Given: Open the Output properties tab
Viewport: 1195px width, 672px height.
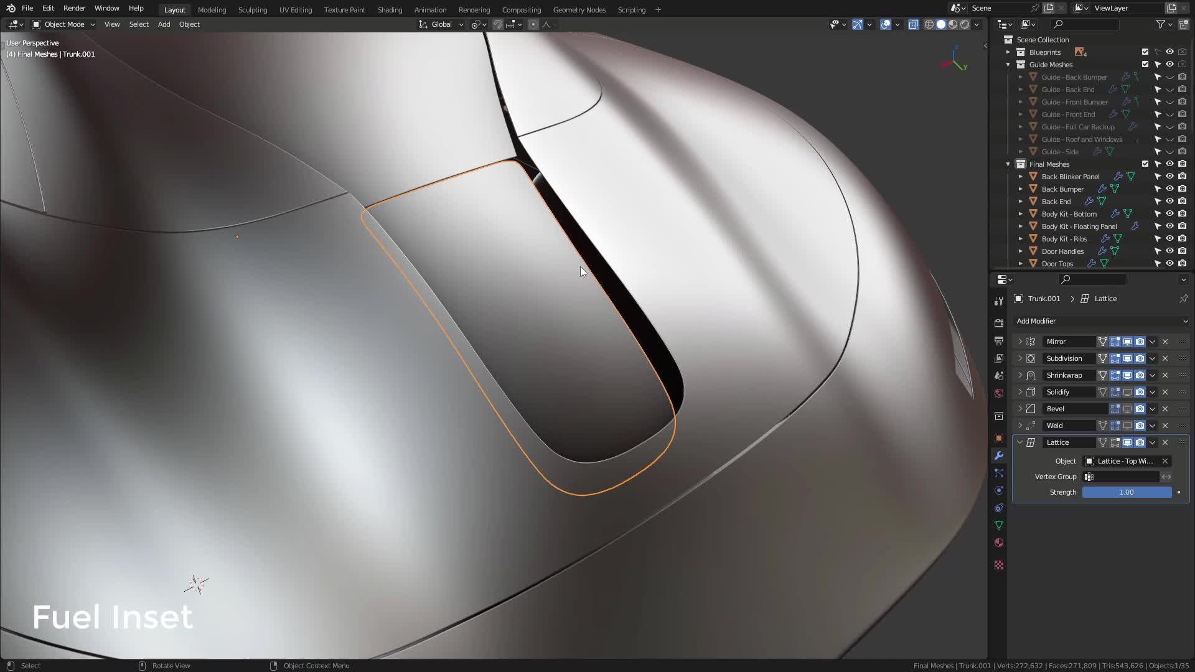Looking at the screenshot, I should pyautogui.click(x=999, y=341).
